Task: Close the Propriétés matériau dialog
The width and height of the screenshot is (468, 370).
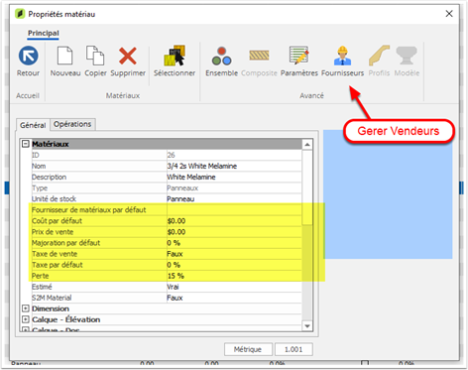Action: click(x=449, y=14)
